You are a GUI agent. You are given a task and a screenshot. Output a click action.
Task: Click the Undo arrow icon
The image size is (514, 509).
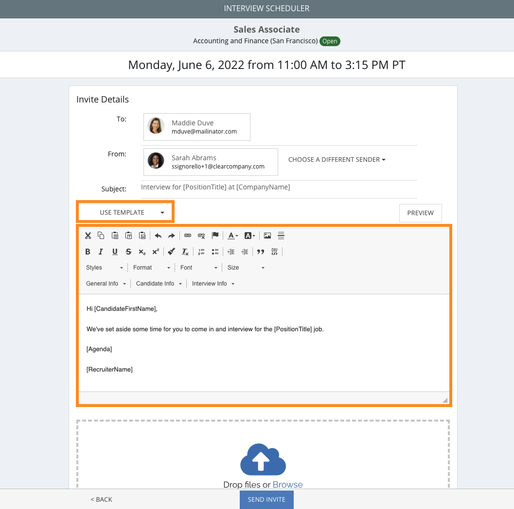(x=158, y=236)
